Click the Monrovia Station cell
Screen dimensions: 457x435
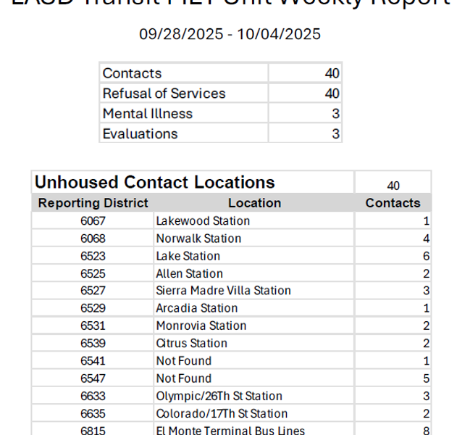coord(201,326)
